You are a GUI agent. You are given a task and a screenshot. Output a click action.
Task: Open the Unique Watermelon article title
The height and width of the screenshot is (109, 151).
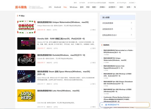(63, 22)
